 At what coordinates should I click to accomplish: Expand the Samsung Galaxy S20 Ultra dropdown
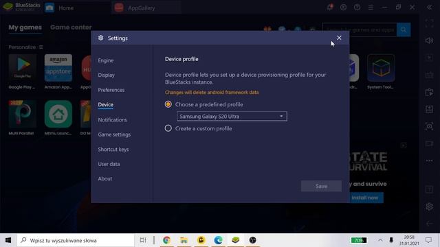(232, 116)
